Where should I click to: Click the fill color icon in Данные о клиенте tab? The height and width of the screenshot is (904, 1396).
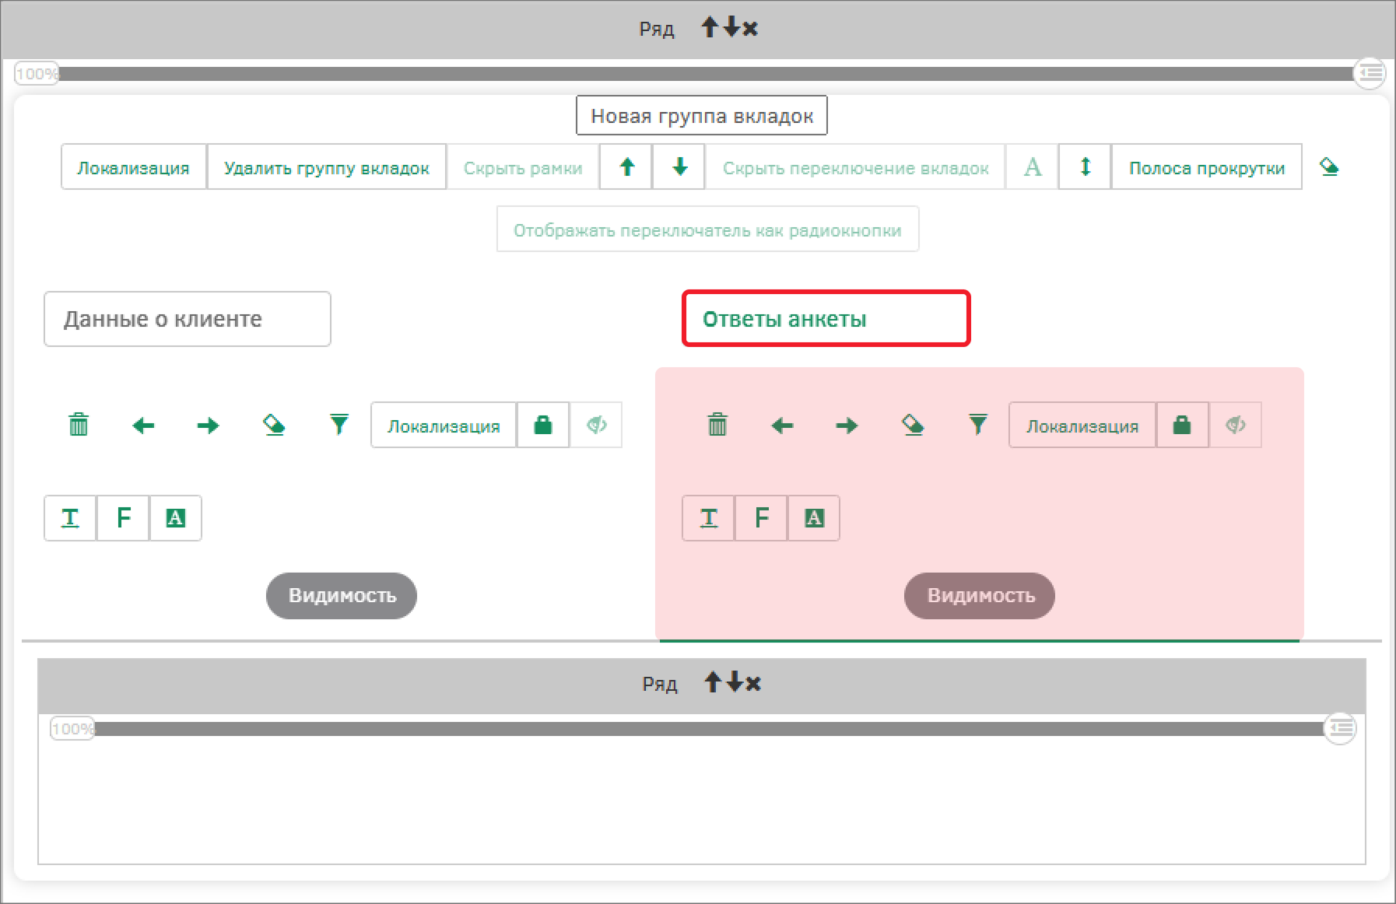click(x=274, y=425)
